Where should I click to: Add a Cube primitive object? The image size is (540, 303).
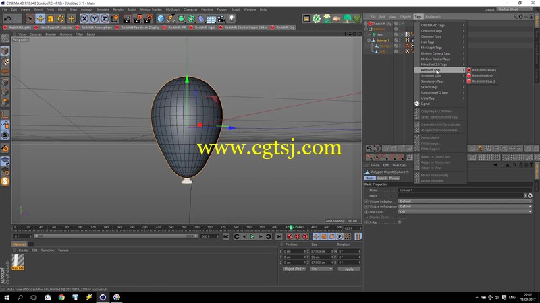click(161, 19)
